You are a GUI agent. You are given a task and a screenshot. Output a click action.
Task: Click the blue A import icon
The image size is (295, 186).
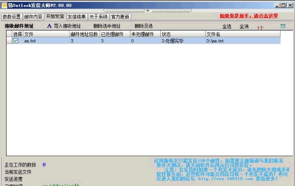click(49, 26)
